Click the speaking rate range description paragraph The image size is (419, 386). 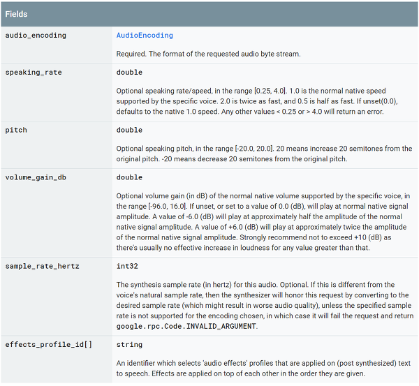[257, 101]
